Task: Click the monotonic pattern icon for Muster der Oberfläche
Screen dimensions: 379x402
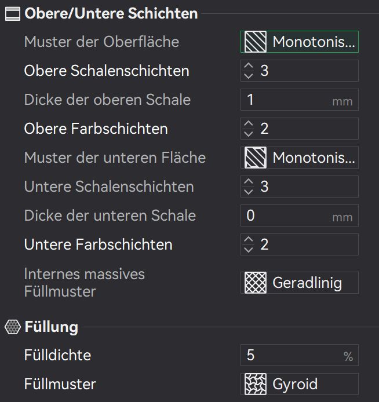Action: (x=254, y=42)
